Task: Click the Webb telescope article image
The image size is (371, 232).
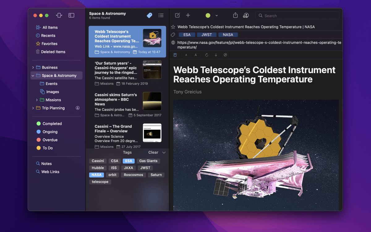Action: (x=256, y=155)
